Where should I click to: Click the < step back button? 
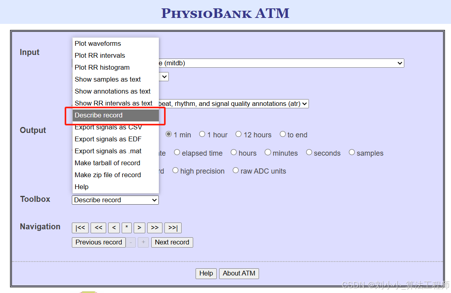114,228
